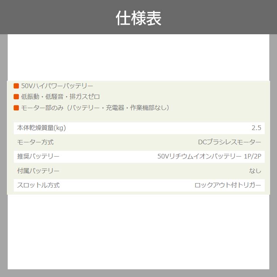Select the モーター部のみ feature line
Screen dimensions: 277x277
[95, 108]
